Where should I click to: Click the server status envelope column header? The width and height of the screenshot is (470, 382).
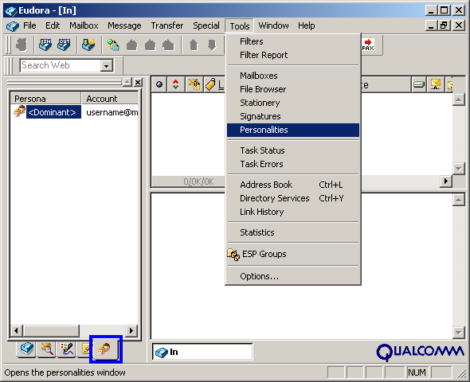(435, 84)
